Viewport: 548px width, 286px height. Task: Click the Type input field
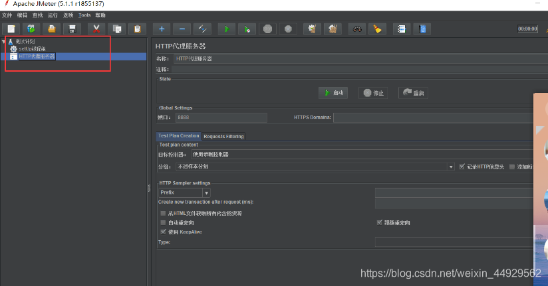click(454, 242)
